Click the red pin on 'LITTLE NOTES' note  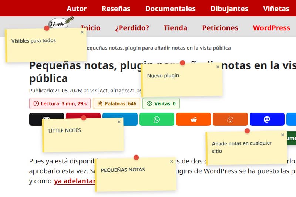(84, 118)
